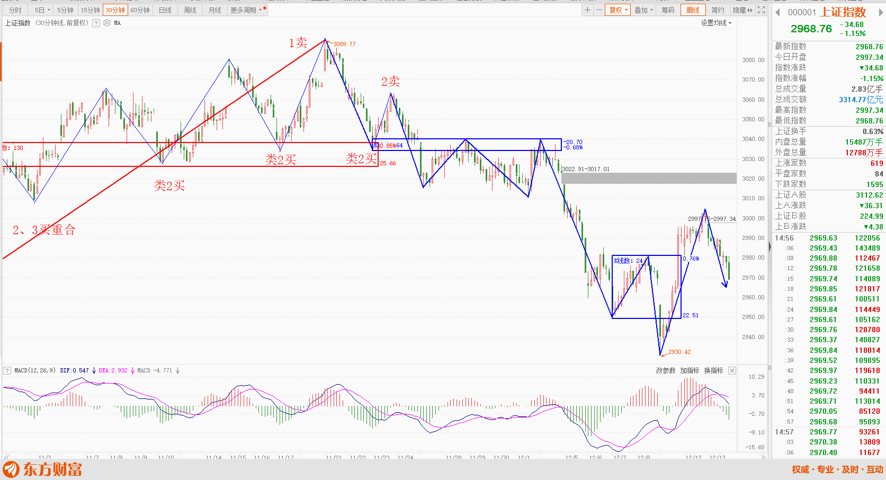This screenshot has height=480, width=886.
Task: Close the MACD indicator panel
Action: [732, 370]
